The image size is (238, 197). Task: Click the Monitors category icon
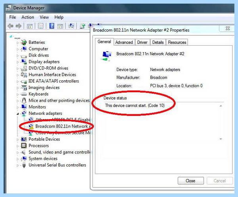pos(24,107)
